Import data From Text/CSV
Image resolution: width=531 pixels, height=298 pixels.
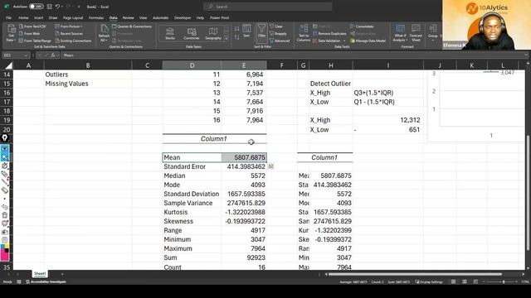point(32,26)
